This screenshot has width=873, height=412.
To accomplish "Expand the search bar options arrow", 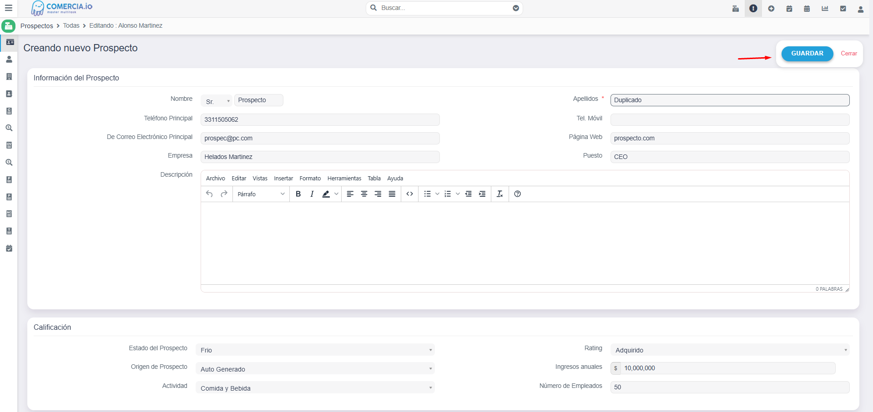I will pyautogui.click(x=516, y=8).
